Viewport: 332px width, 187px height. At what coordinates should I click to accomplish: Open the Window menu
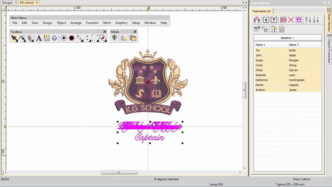coord(150,23)
